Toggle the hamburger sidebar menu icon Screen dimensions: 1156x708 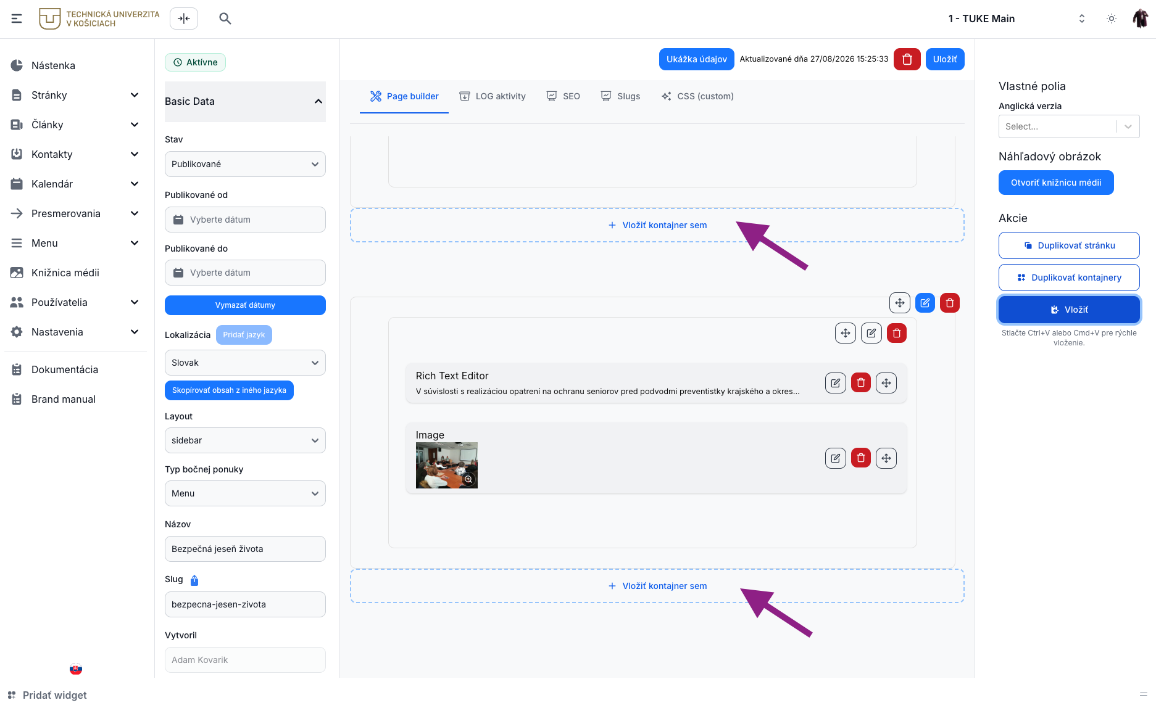[x=17, y=19]
